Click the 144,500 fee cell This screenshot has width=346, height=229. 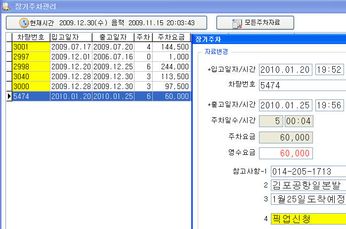coord(172,47)
